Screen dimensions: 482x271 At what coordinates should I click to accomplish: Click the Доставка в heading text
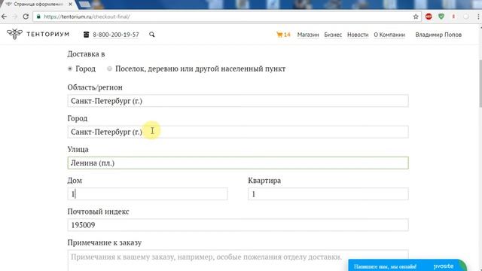coord(86,53)
